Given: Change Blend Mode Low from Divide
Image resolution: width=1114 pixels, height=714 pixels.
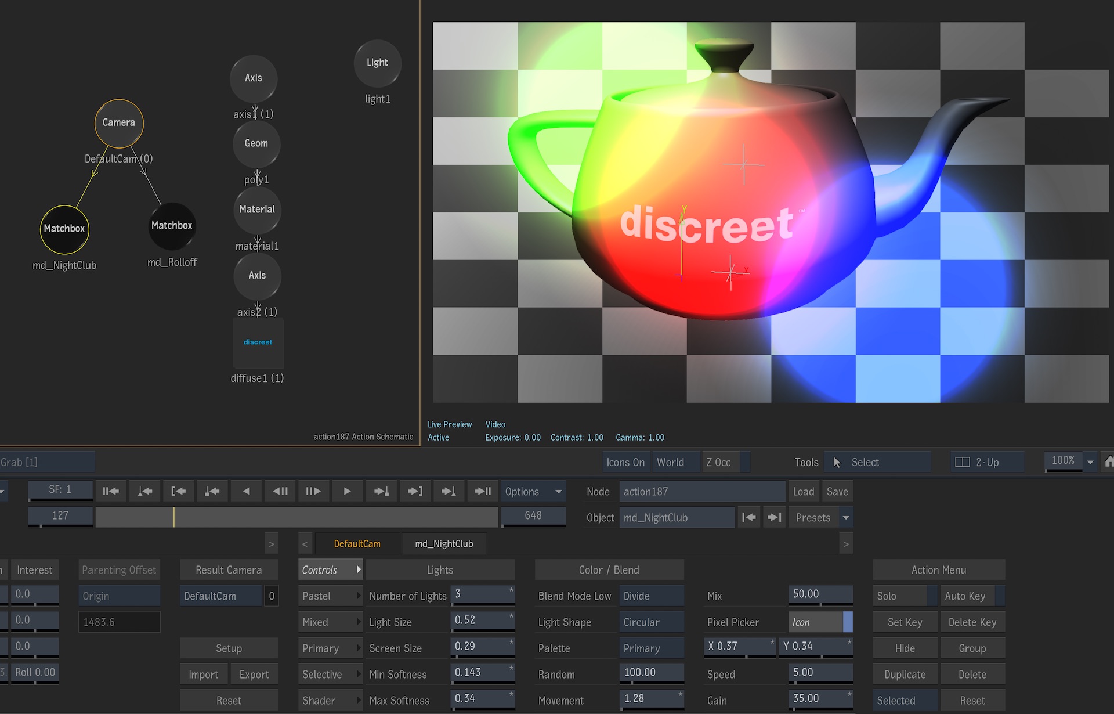Looking at the screenshot, I should 651,596.
